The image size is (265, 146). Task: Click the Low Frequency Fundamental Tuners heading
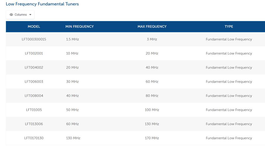(42, 4)
